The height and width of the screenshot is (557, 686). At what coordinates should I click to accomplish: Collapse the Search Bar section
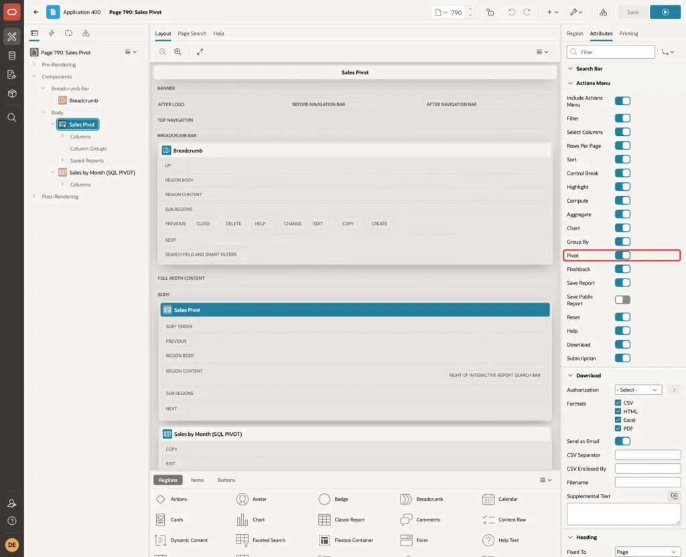point(570,69)
